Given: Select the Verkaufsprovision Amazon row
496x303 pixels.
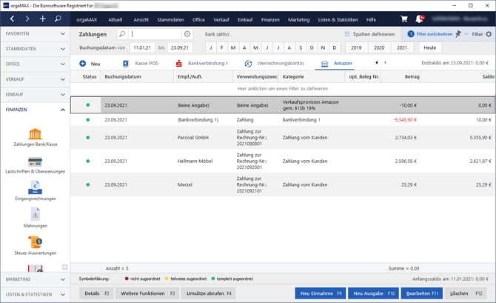Looking at the screenshot, I should [283, 105].
